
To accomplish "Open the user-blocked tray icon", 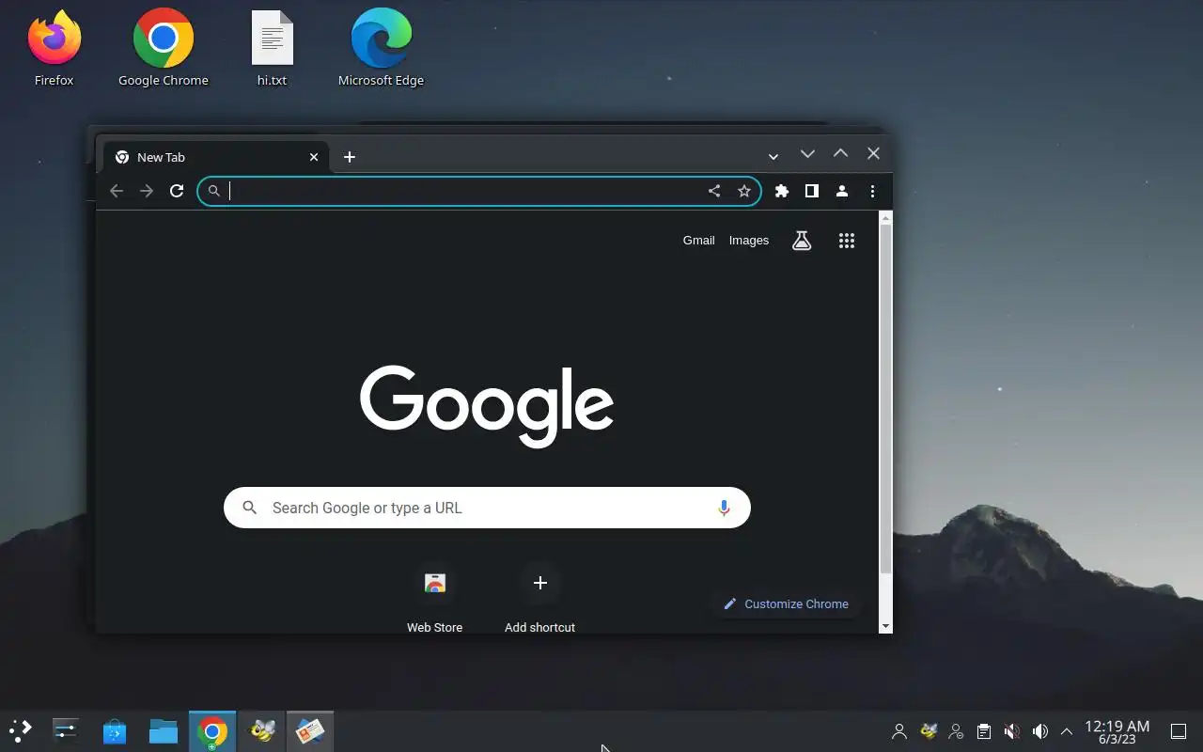I will click(x=956, y=731).
